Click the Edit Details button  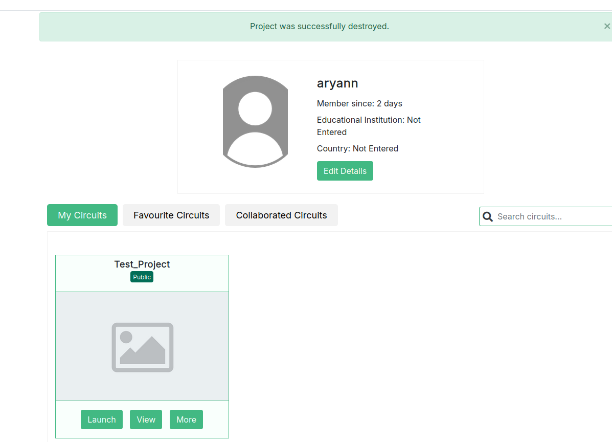(345, 170)
